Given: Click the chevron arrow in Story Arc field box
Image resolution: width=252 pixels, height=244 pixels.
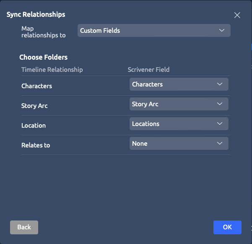Looking at the screenshot, I should point(220,104).
